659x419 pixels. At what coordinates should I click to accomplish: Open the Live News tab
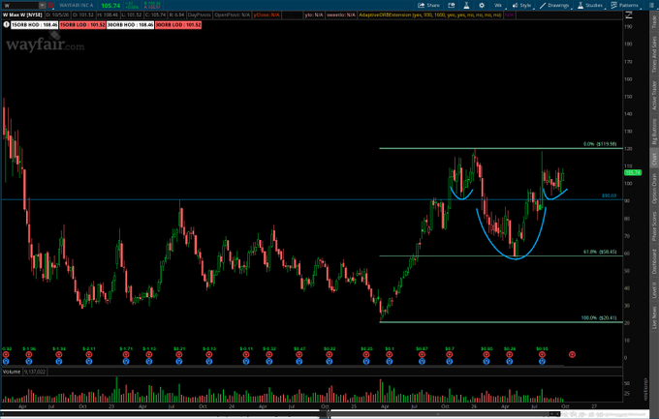(x=654, y=317)
